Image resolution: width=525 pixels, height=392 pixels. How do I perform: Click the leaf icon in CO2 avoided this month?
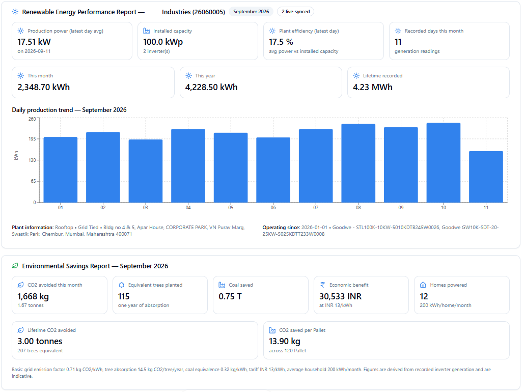point(21,285)
